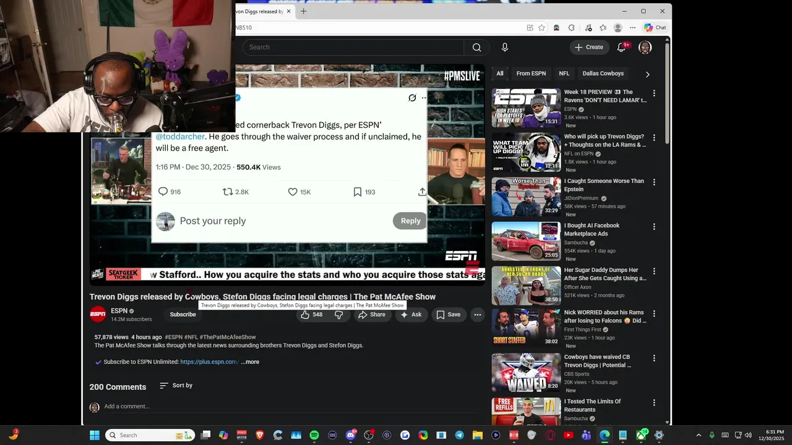The image size is (792, 445).
Task: Open the plus.espn.com link in description
Action: (209, 362)
